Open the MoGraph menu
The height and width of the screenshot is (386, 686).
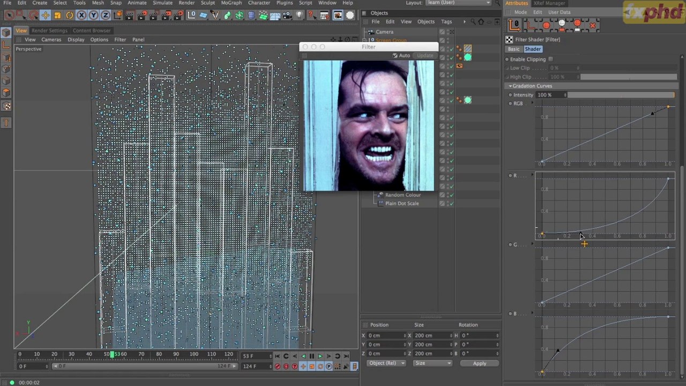(x=231, y=3)
